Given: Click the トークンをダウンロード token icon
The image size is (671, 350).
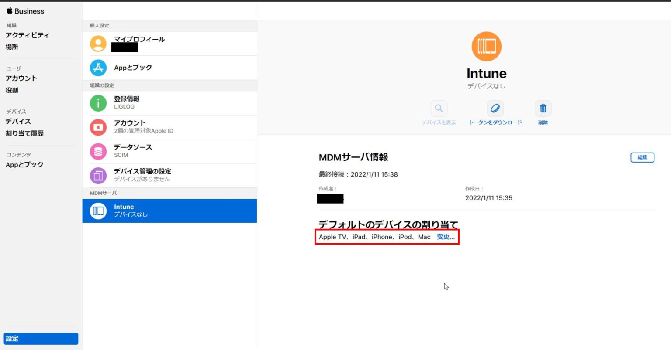Looking at the screenshot, I should point(495,108).
